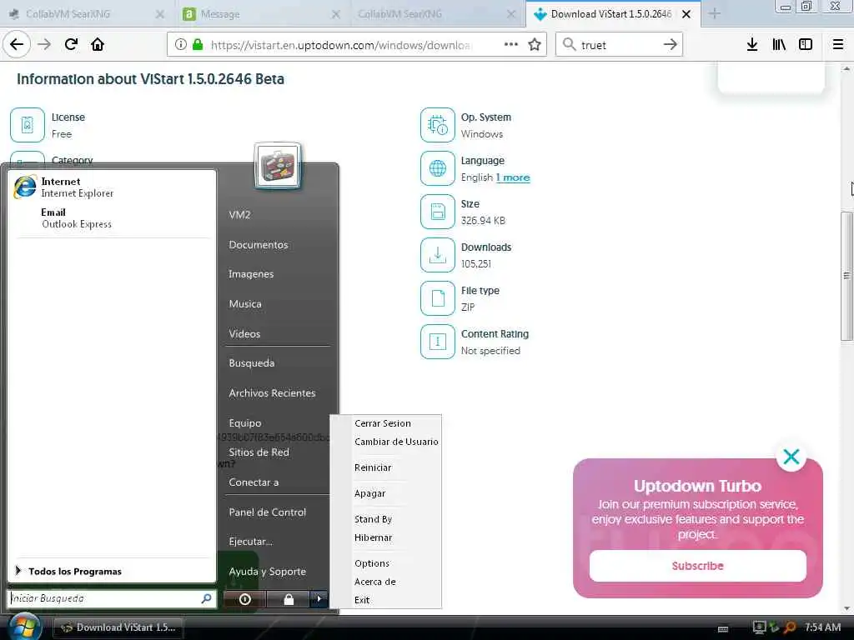854x640 pixels.
Task: Open Documentos in start menu
Action: coord(259,245)
